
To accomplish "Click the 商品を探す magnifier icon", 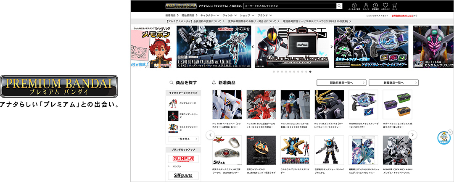I will (x=172, y=82).
